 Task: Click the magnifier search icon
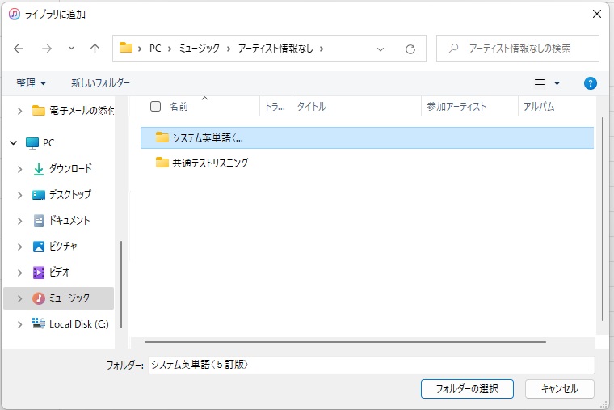(x=453, y=49)
